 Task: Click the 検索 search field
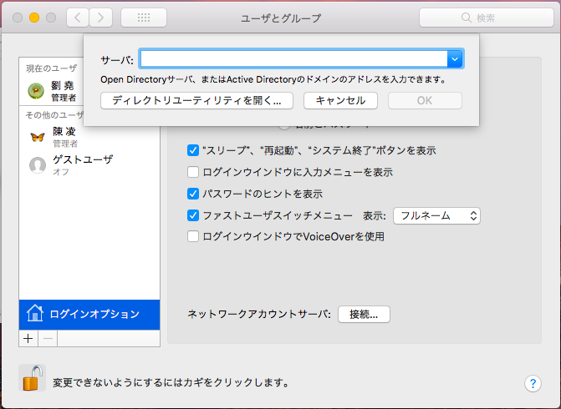click(x=487, y=18)
